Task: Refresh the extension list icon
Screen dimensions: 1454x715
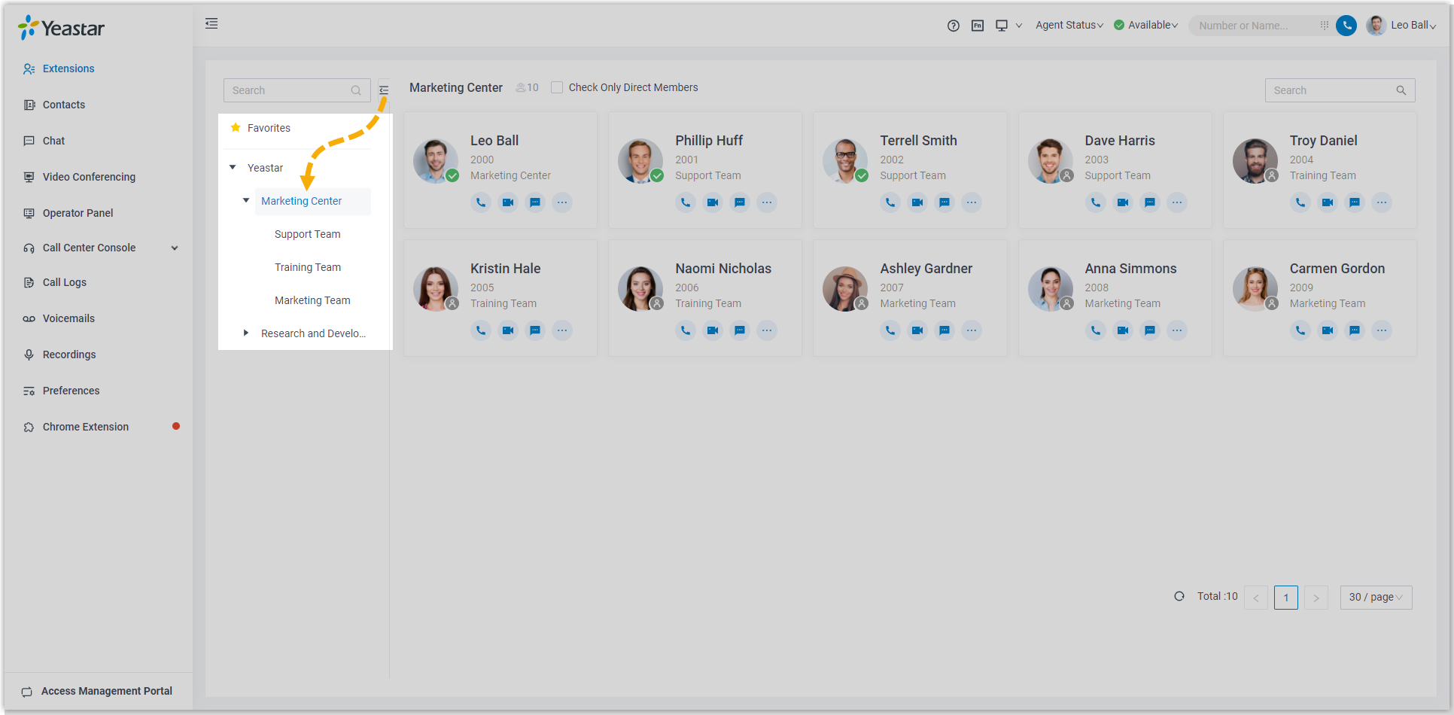Action: 1179,596
